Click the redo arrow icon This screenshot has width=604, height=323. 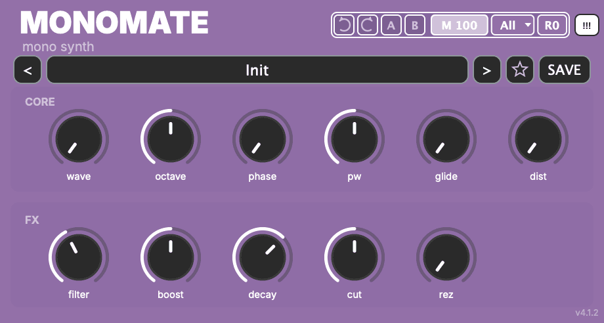[368, 26]
